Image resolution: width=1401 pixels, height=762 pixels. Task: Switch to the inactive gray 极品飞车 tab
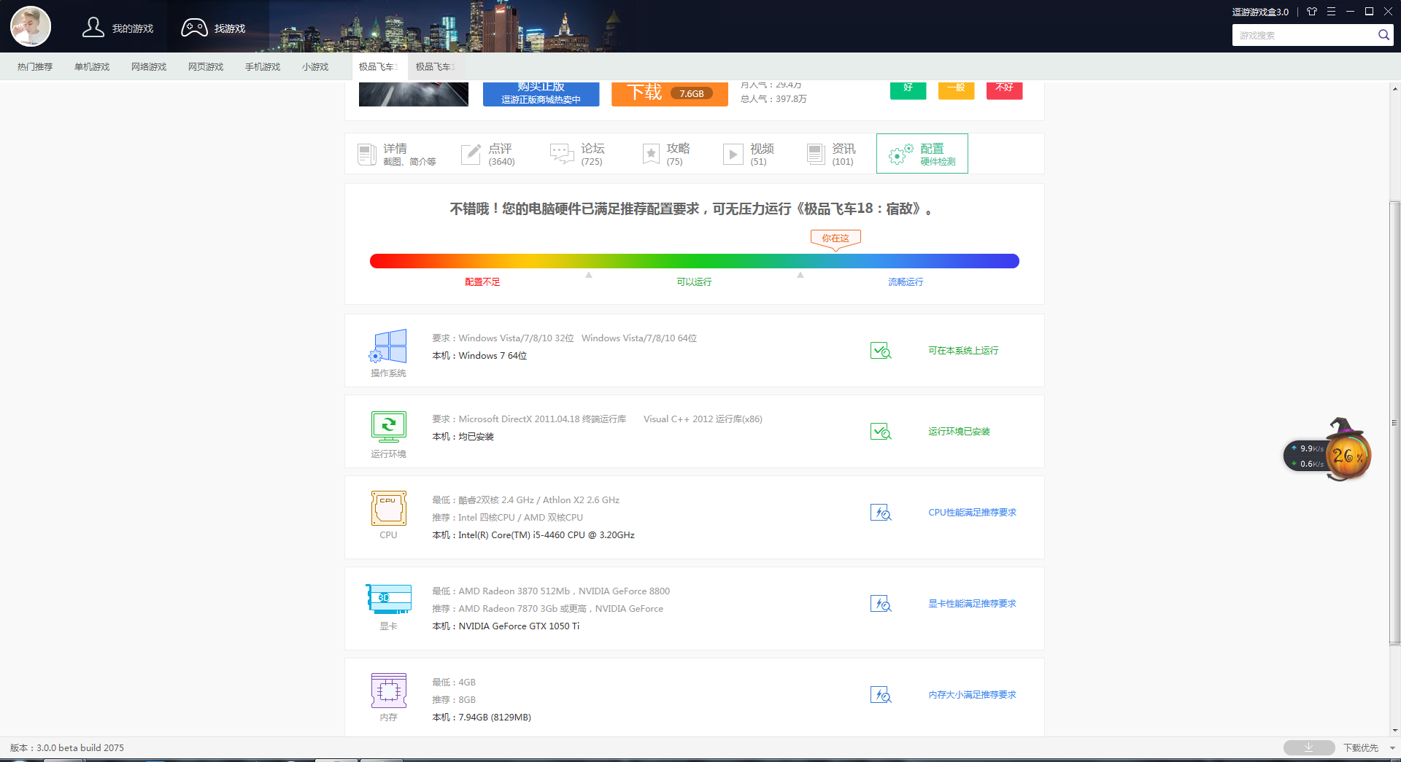[436, 66]
